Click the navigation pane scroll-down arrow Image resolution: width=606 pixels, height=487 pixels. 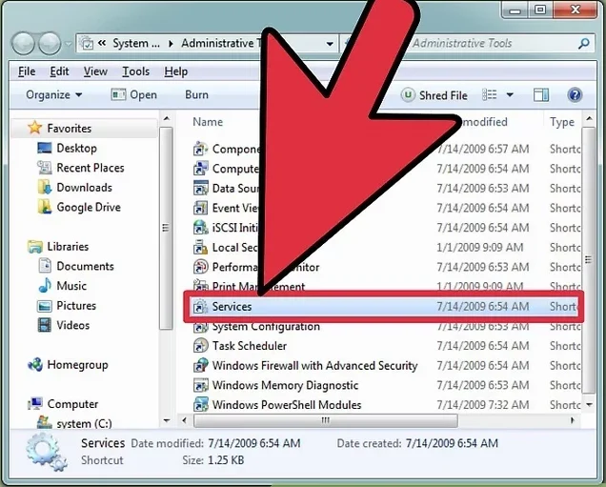coord(167,421)
